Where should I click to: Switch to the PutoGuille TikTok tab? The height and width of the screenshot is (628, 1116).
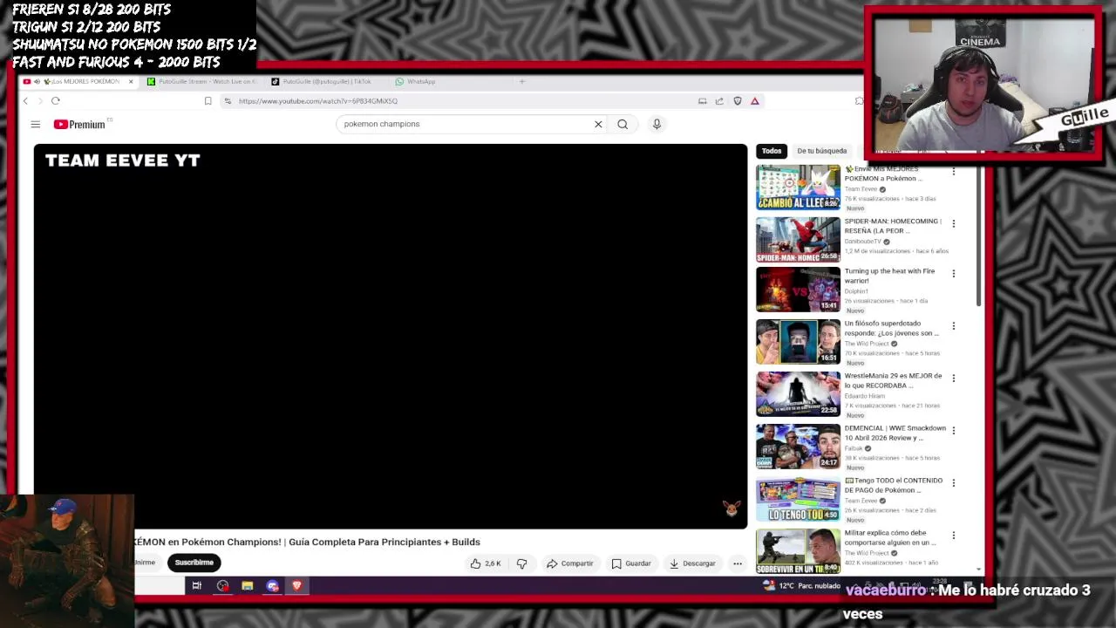(323, 81)
